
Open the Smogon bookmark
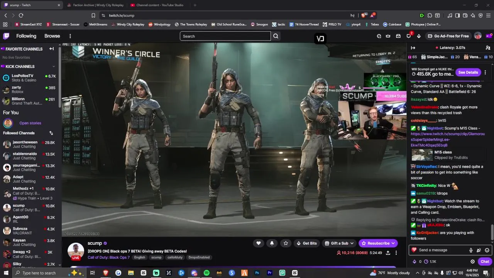pyautogui.click(x=259, y=24)
